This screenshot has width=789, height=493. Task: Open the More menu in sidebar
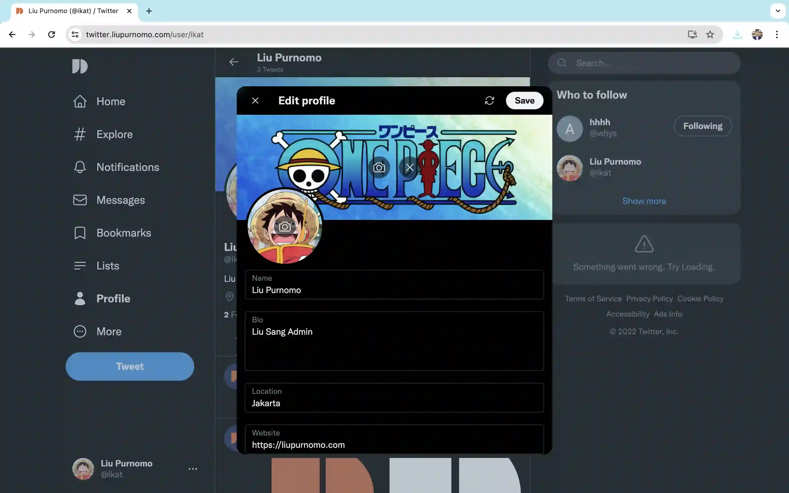click(97, 332)
